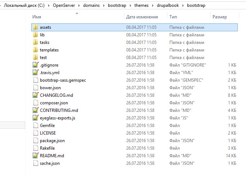Click the 4 КБ size of CONTRIBUTING.md
Viewport: 246px width, 177px height.
(x=232, y=110)
